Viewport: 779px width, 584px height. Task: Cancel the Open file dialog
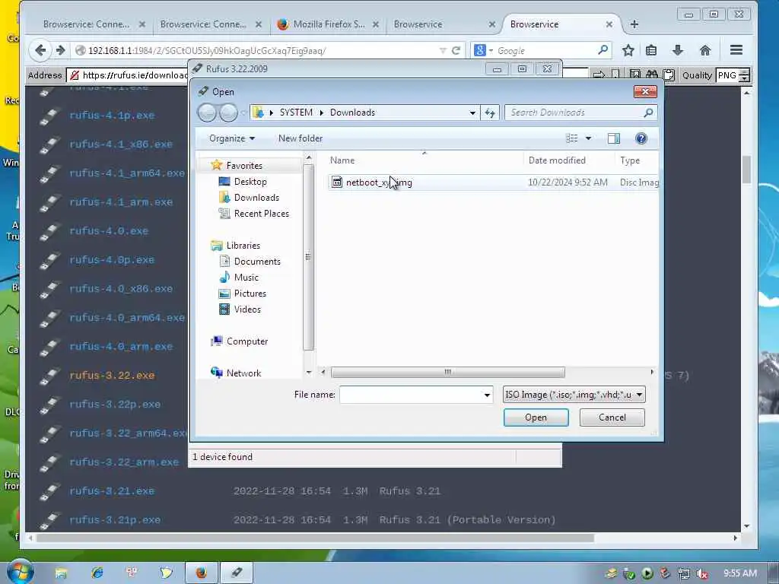pyautogui.click(x=612, y=417)
